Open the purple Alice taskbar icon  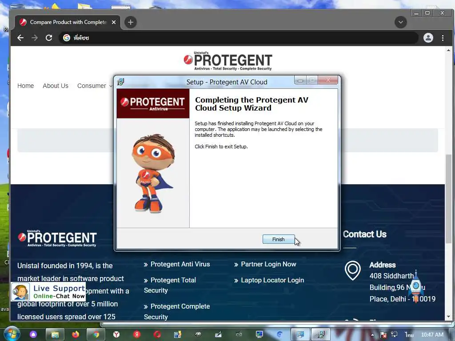pos(33,335)
